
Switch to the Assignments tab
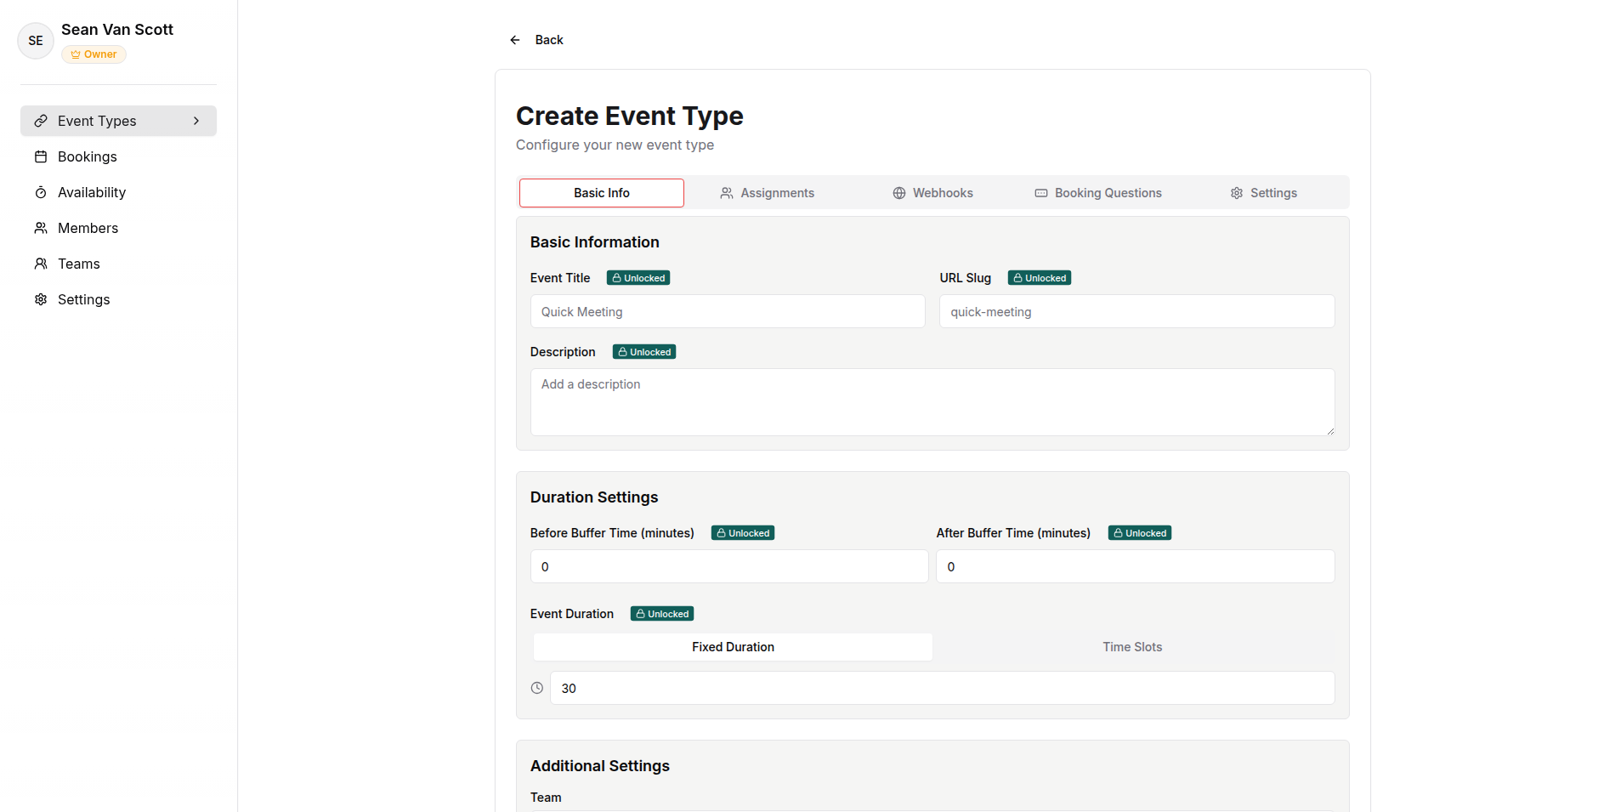coord(768,193)
